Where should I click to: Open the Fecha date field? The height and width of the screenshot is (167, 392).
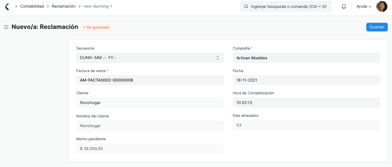[306, 80]
